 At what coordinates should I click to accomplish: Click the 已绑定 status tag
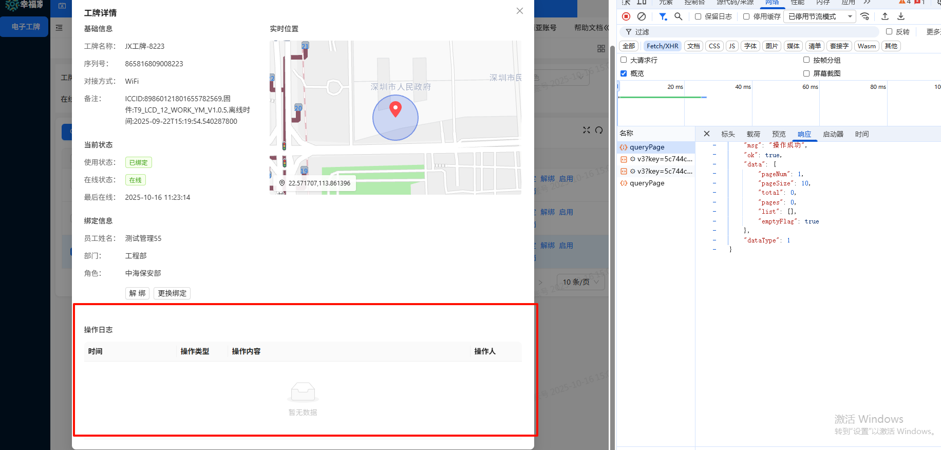click(x=139, y=162)
